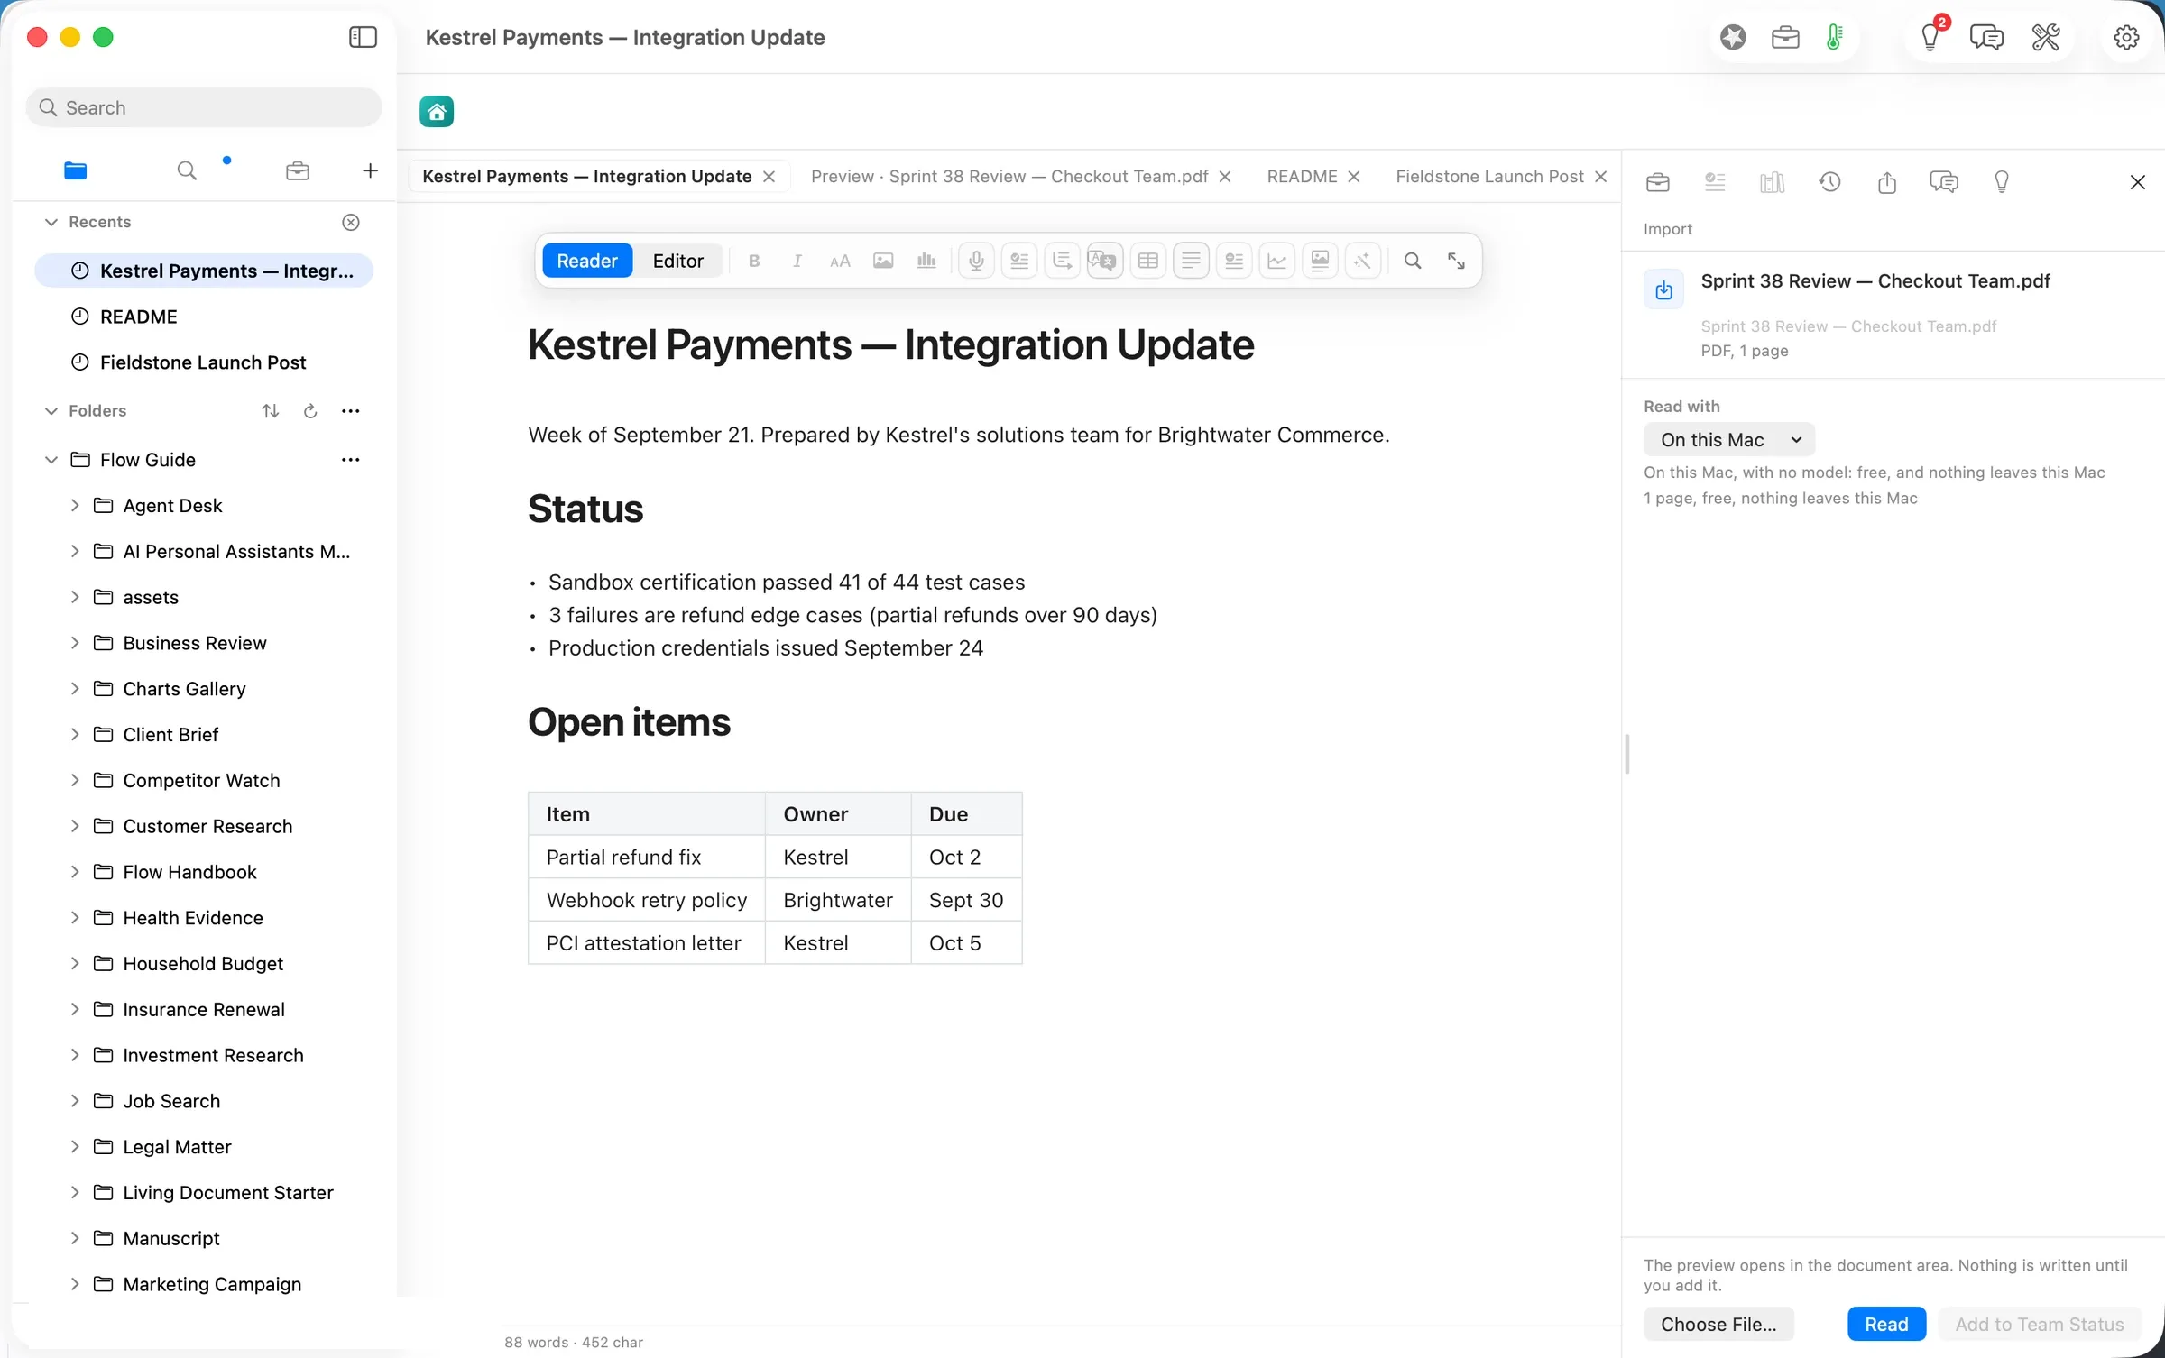This screenshot has width=2165, height=1358.
Task: Click the line chart icon in formatting toolbar
Action: (1277, 261)
